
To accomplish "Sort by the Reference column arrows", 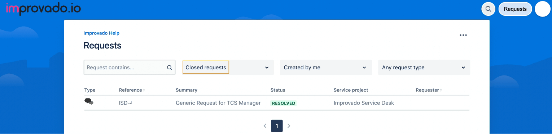I will pos(144,90).
